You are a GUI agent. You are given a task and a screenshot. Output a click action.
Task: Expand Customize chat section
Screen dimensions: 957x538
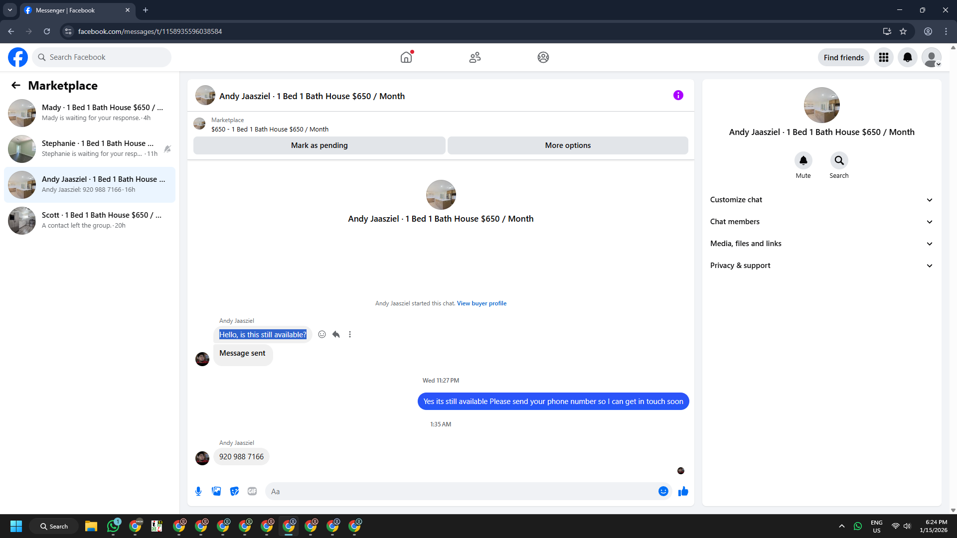821,200
